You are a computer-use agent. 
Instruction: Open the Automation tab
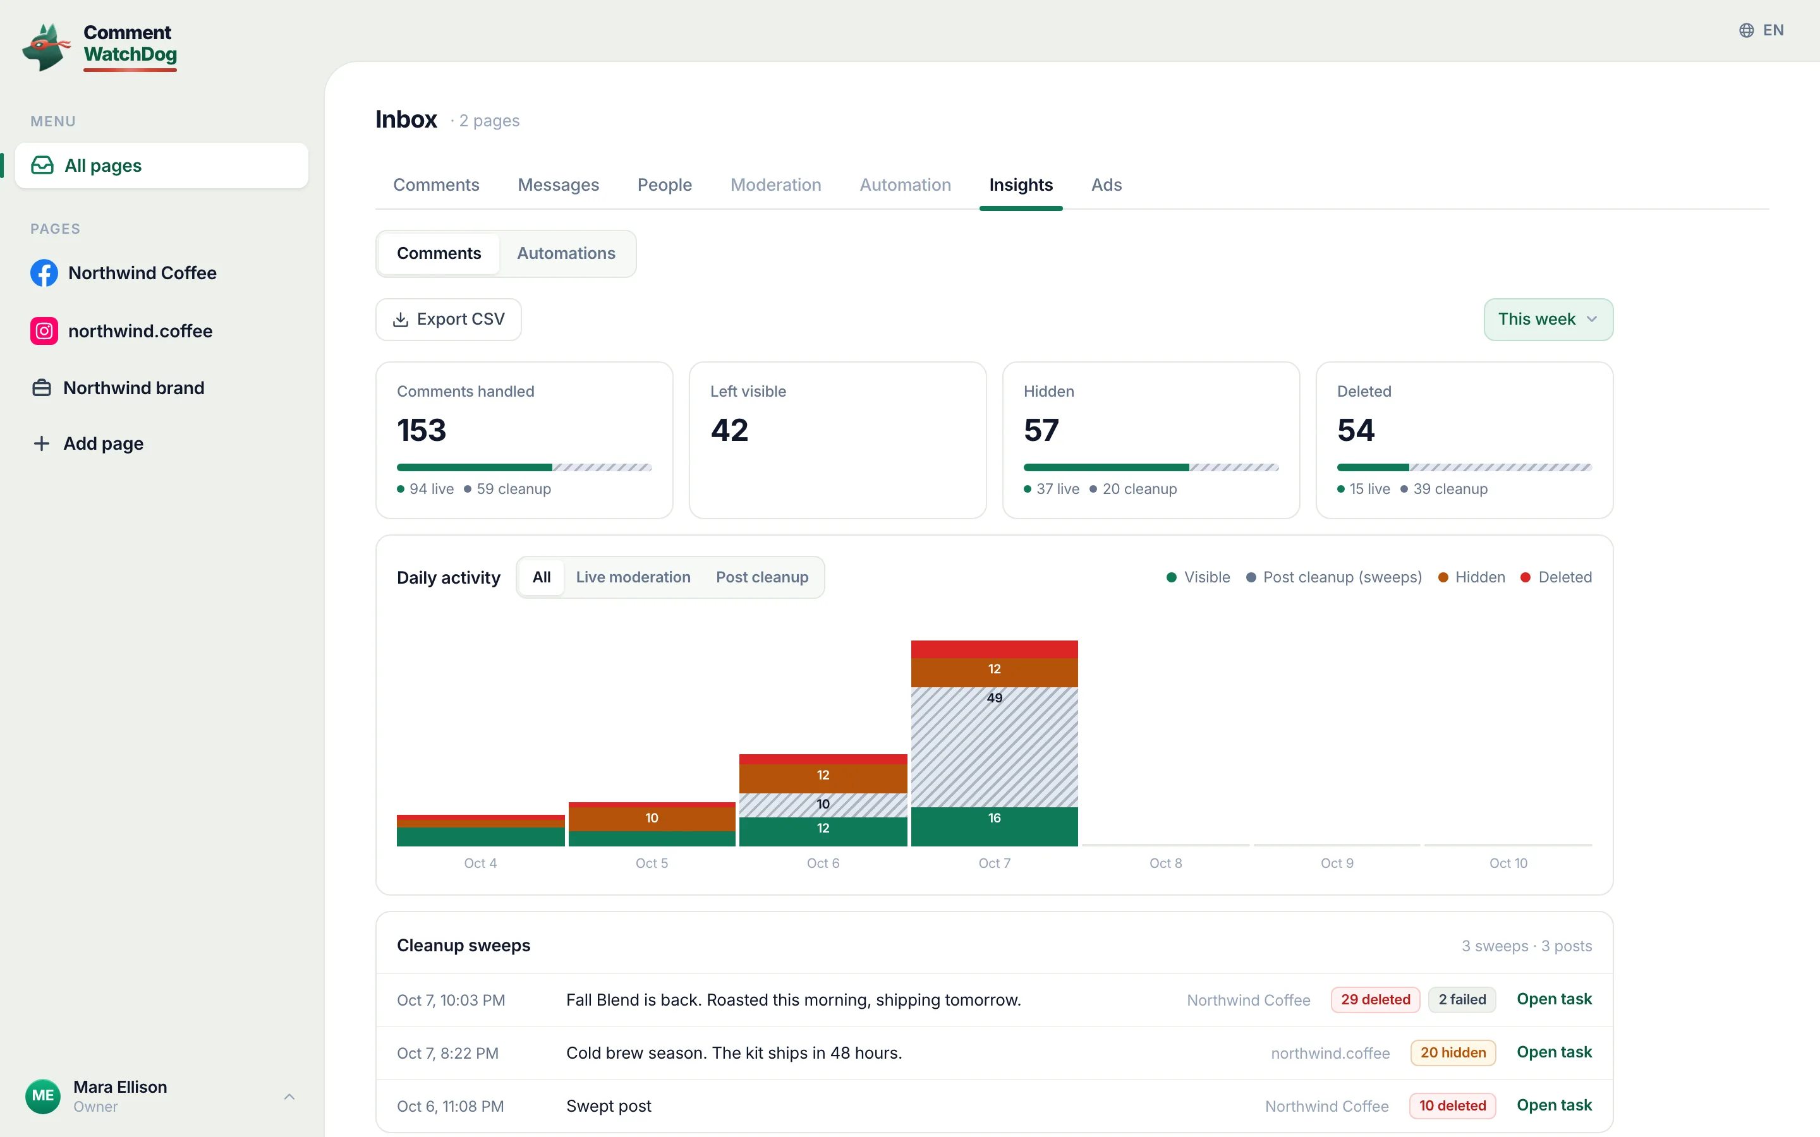tap(905, 185)
